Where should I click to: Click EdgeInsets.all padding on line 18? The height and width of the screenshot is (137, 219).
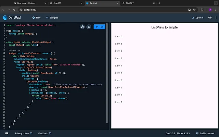49,73
